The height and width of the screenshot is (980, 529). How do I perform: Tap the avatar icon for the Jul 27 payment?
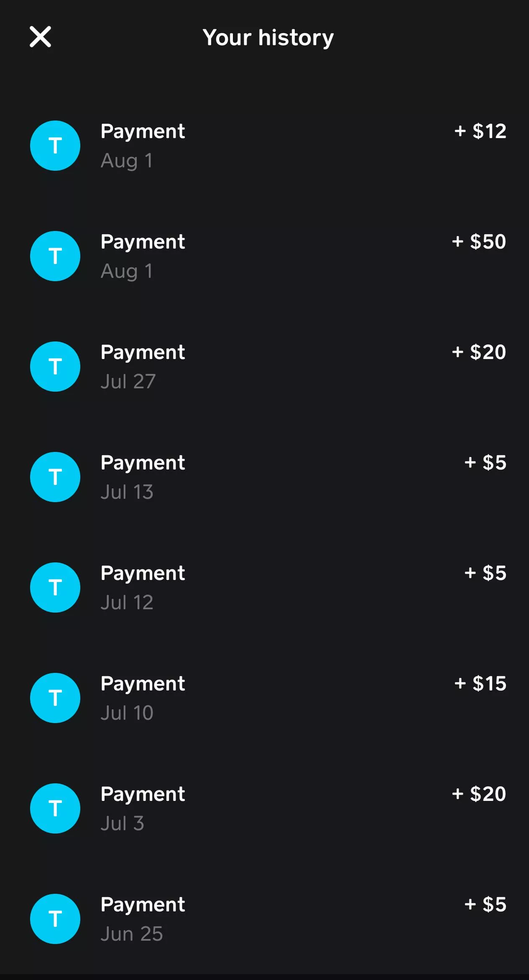click(55, 367)
